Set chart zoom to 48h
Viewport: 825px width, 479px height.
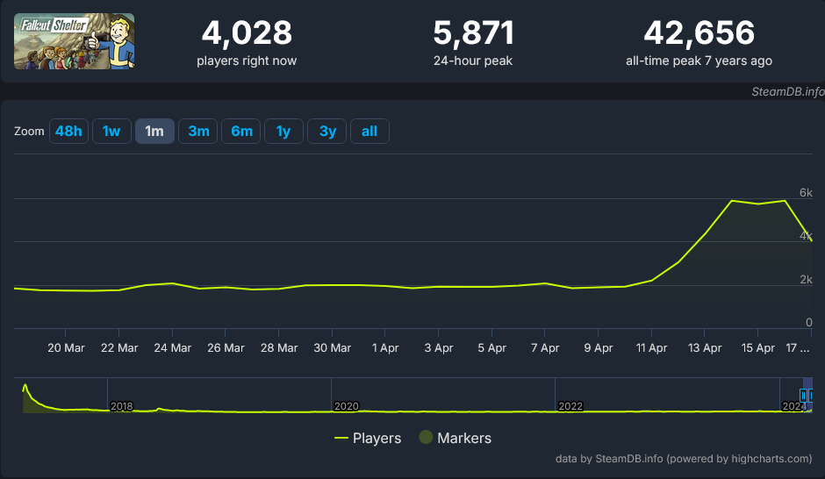(x=68, y=132)
